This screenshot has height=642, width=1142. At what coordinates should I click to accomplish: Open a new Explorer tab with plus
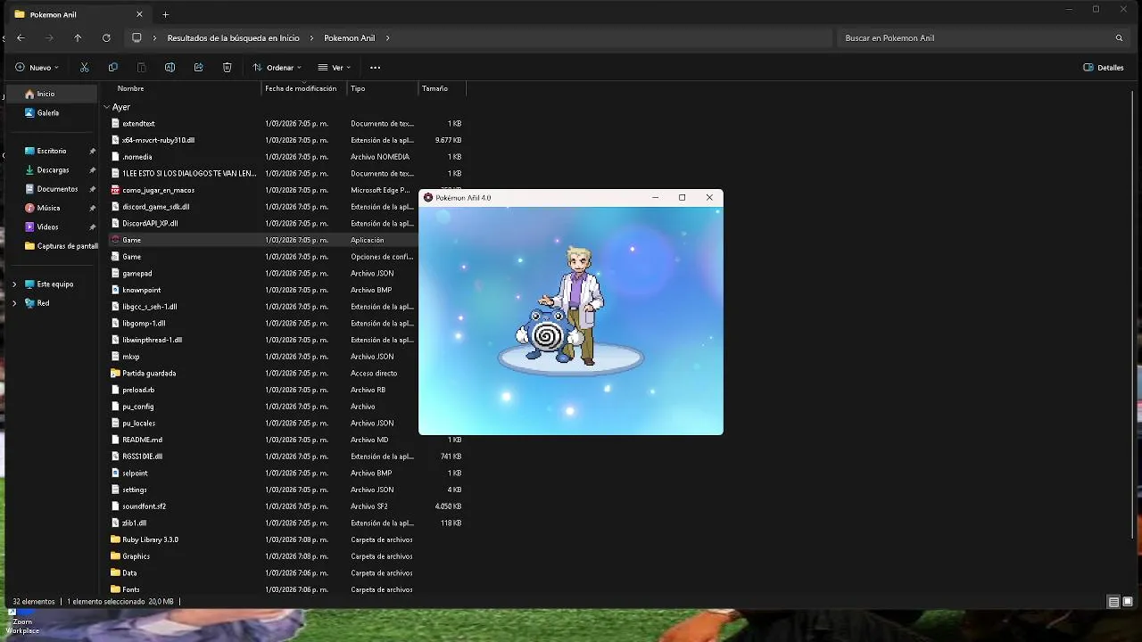click(165, 14)
